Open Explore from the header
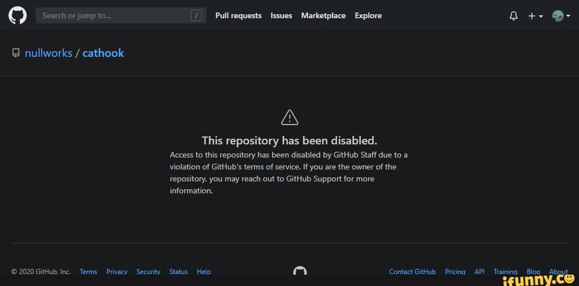Image resolution: width=579 pixels, height=286 pixels. (368, 15)
